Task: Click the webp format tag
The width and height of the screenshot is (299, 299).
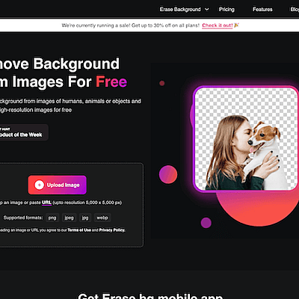Action: coord(102,218)
